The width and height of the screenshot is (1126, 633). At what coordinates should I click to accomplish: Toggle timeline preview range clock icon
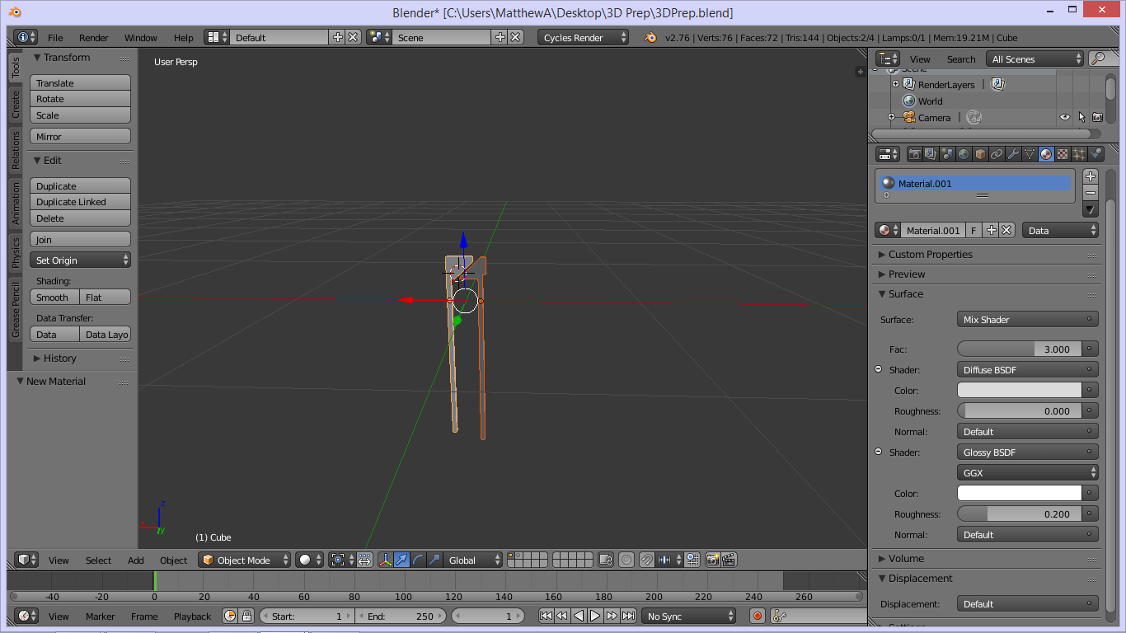[x=229, y=616]
